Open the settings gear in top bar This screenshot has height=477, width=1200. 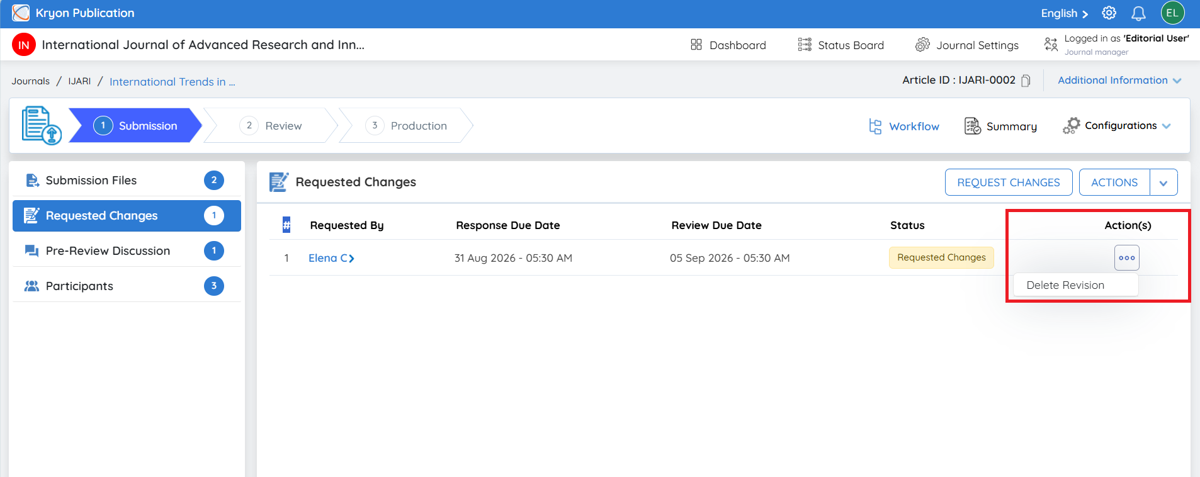click(x=1109, y=13)
